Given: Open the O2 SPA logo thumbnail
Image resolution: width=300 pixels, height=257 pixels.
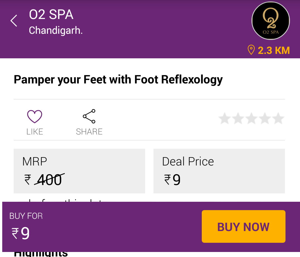Looking at the screenshot, I should click(270, 21).
